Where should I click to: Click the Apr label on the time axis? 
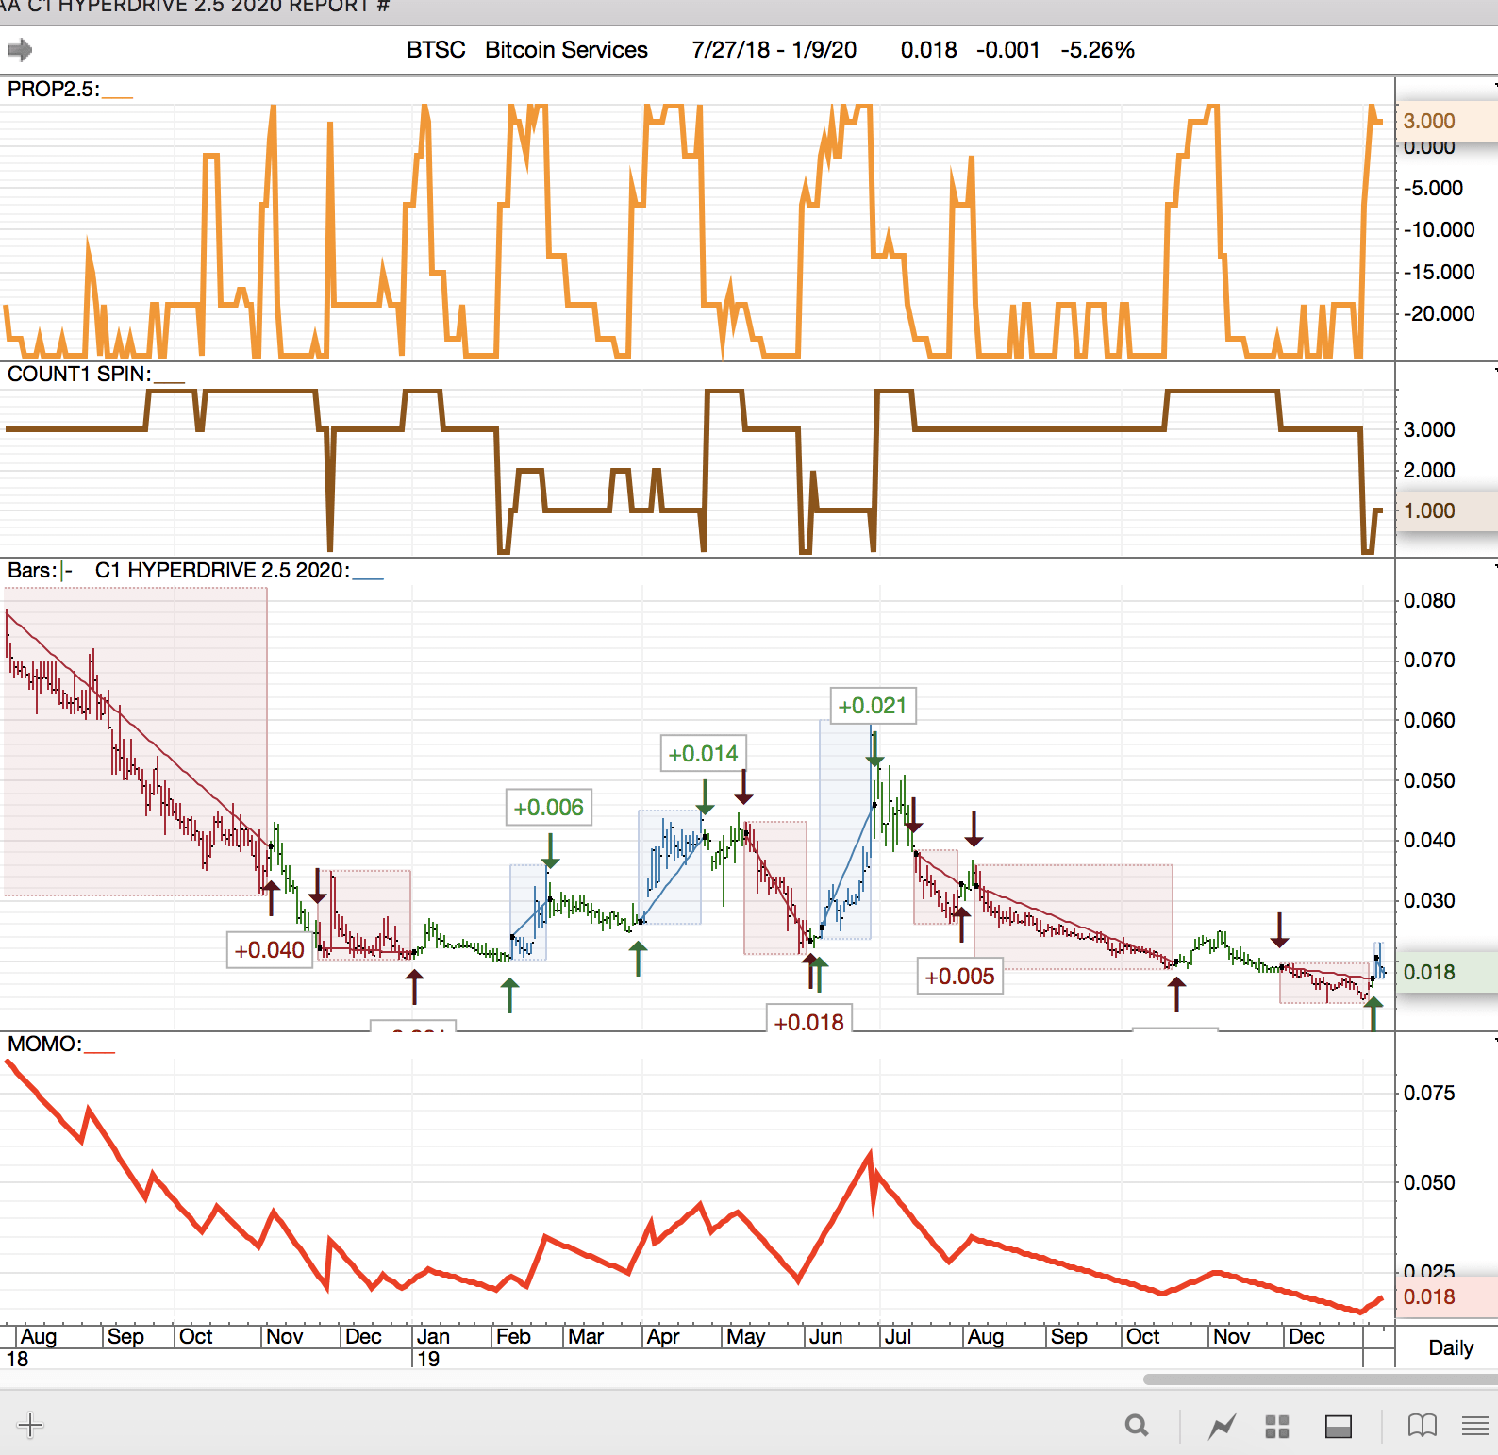tap(663, 1337)
